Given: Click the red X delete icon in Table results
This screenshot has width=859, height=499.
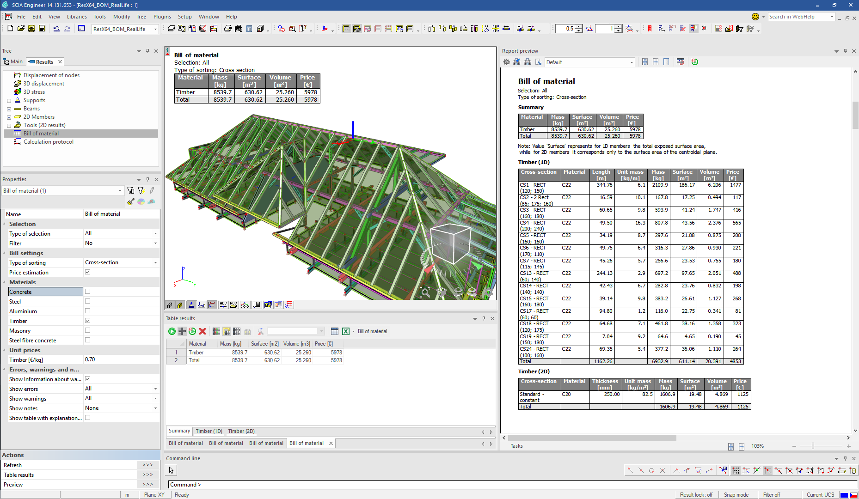Looking at the screenshot, I should tap(202, 331).
